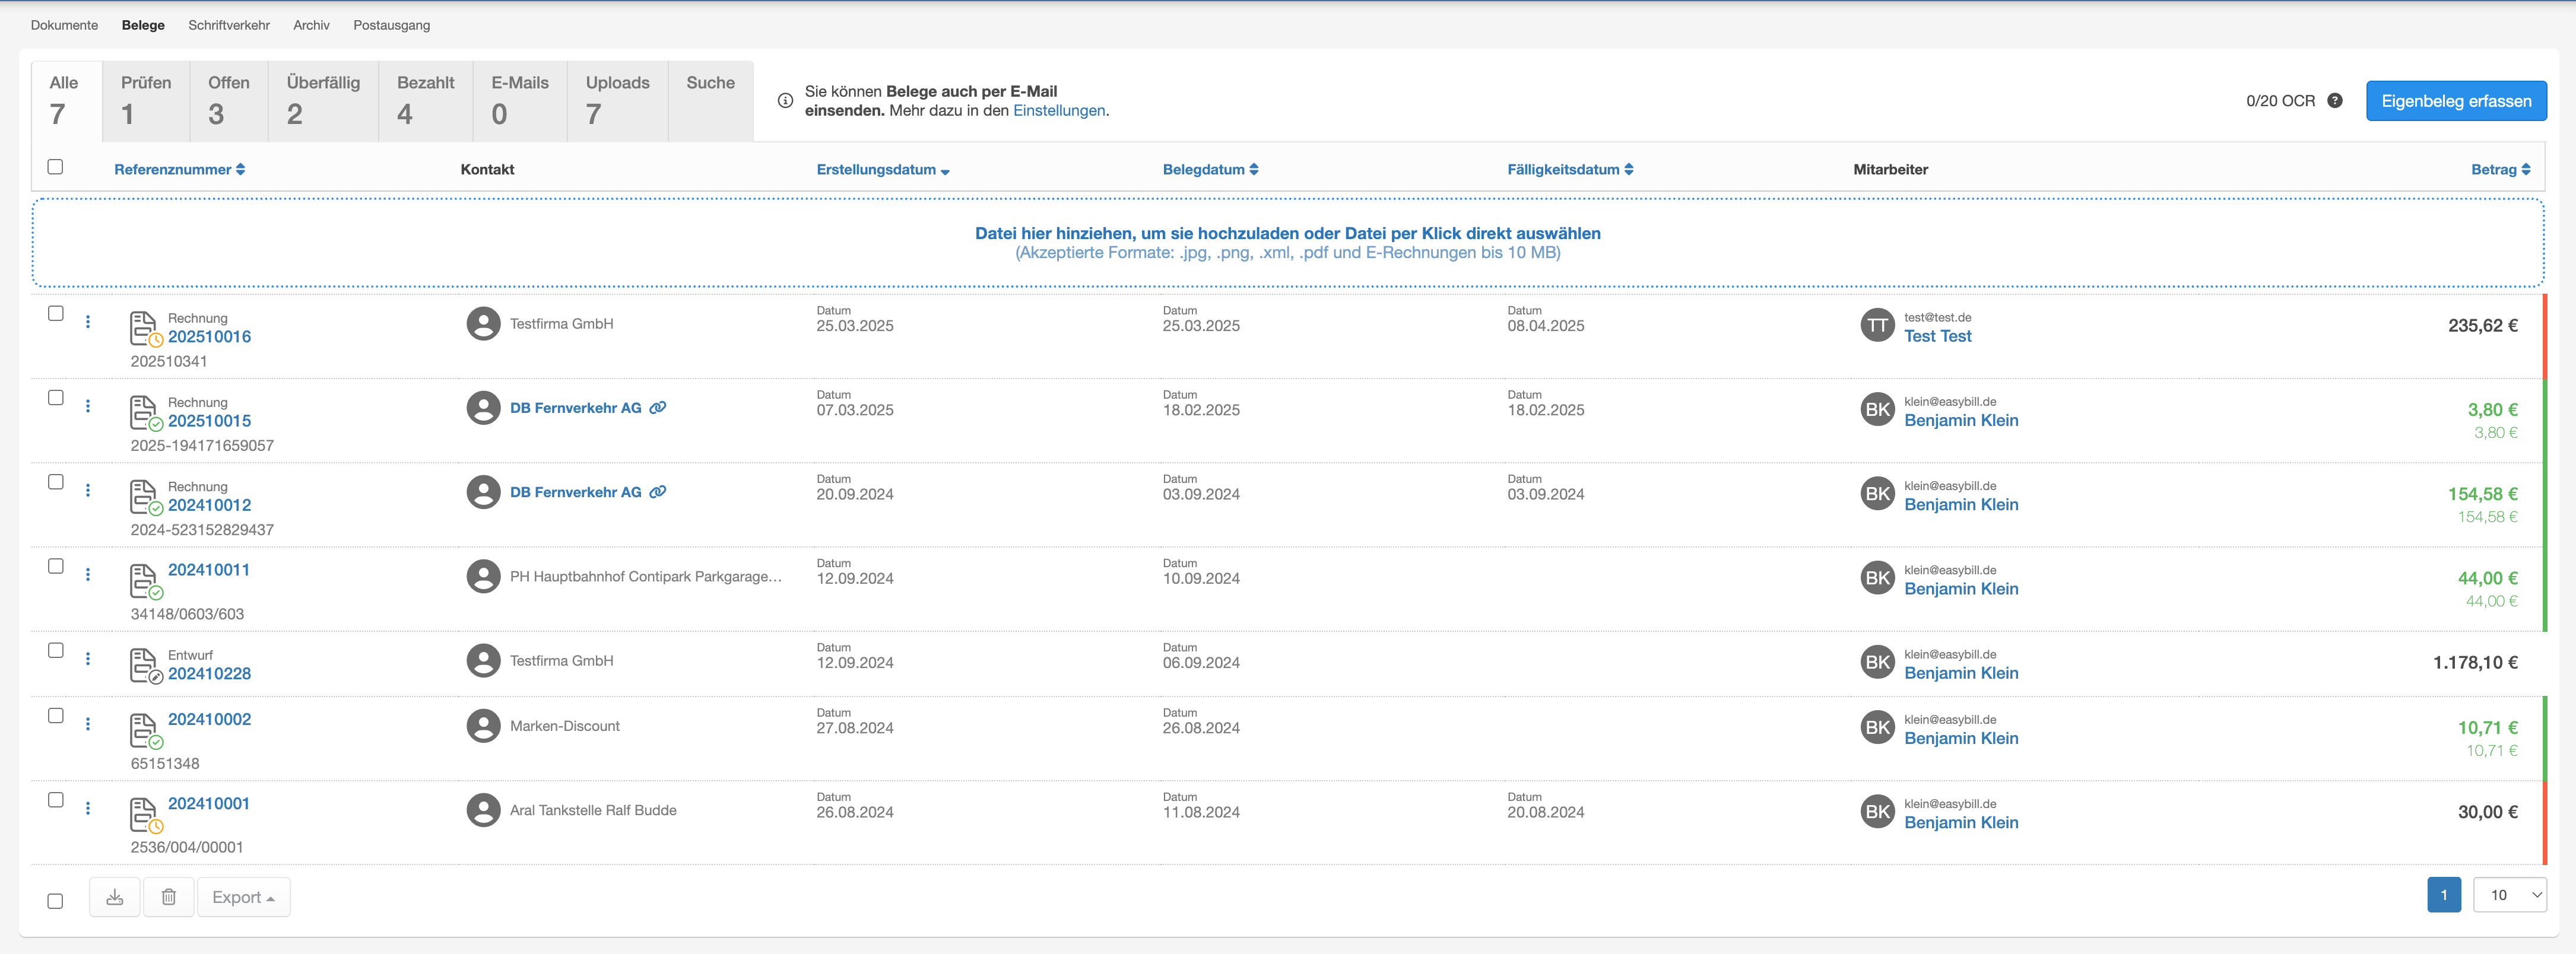Click the TT avatar for Test Test
2576x954 pixels.
tap(1877, 325)
